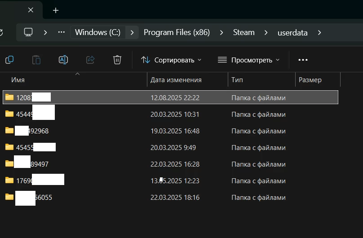Click the Размер column header
The height and width of the screenshot is (238, 363).
[x=310, y=80]
